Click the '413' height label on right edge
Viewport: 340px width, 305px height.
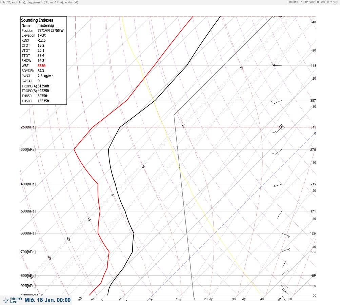point(313,65)
